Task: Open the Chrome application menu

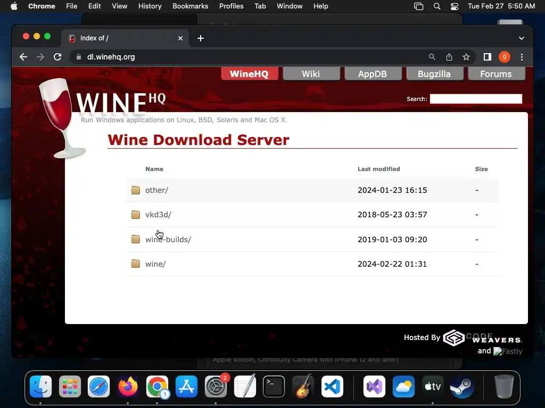Action: tap(42, 6)
